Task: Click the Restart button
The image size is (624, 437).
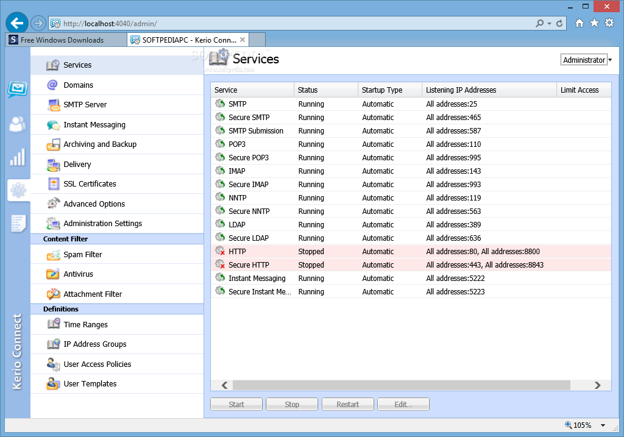Action: (x=348, y=404)
